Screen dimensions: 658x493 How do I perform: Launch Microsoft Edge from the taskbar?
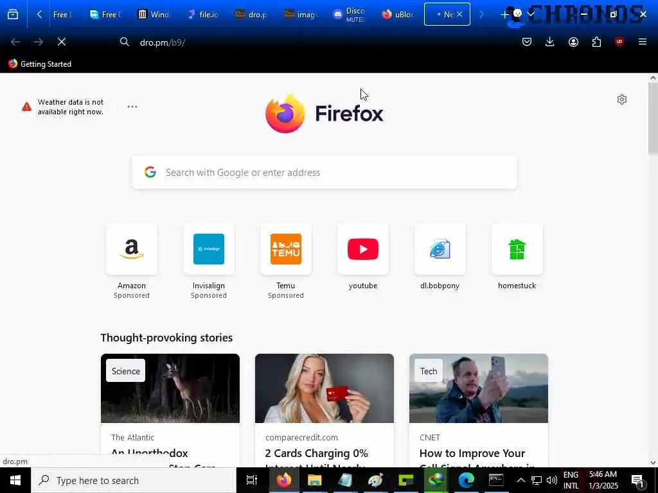point(466,480)
